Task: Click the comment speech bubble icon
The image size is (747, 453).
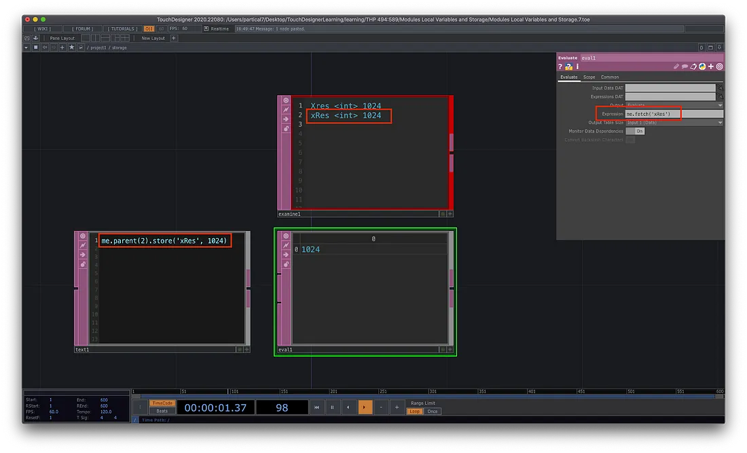Action: pos(685,66)
